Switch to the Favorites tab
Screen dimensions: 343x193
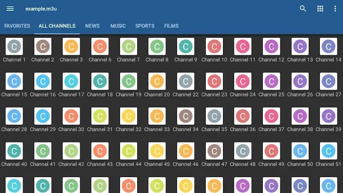tap(17, 26)
